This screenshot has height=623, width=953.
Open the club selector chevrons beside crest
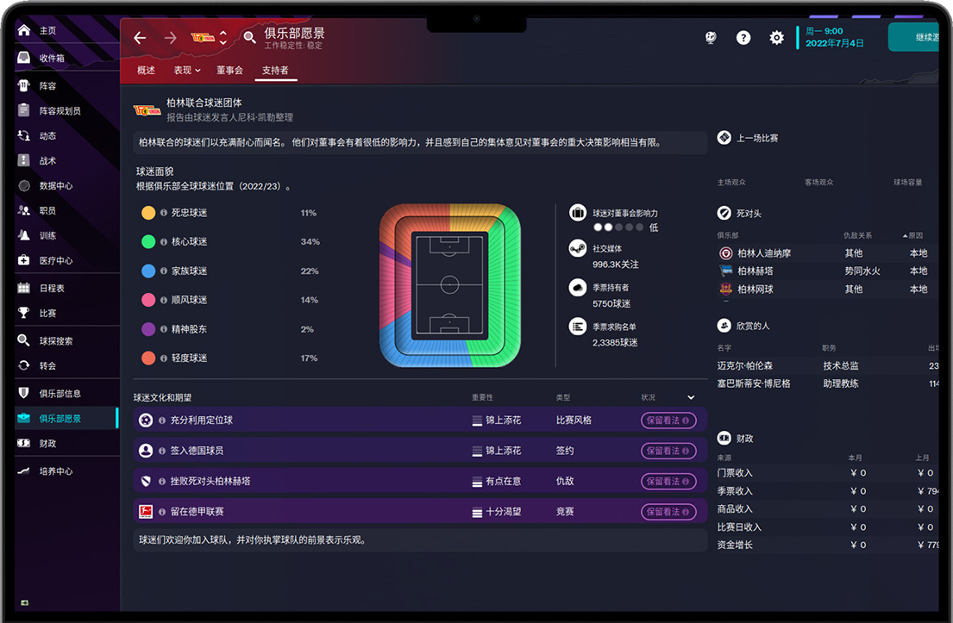click(223, 38)
